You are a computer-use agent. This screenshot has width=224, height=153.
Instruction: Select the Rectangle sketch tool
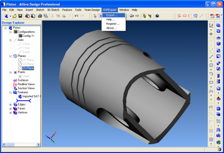tap(211, 82)
